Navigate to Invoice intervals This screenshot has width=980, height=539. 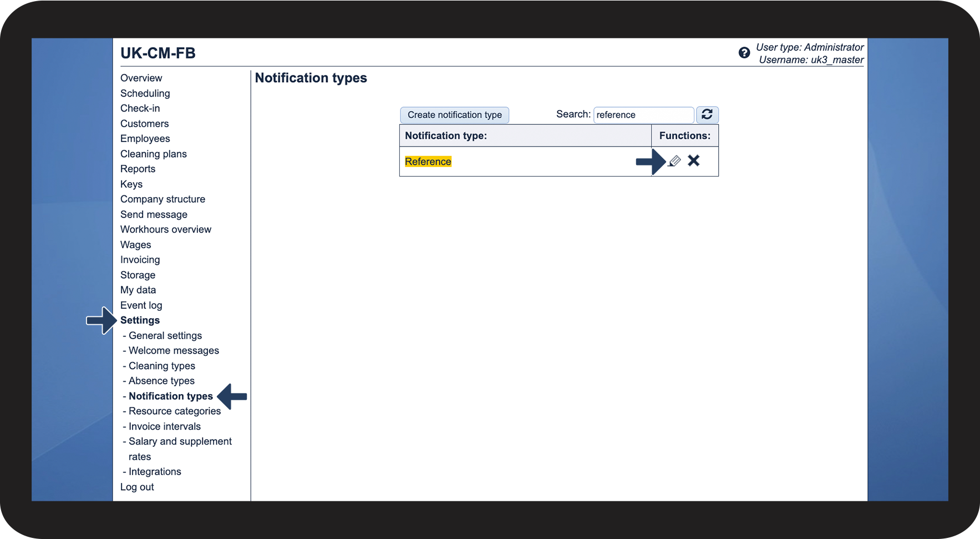pos(165,426)
